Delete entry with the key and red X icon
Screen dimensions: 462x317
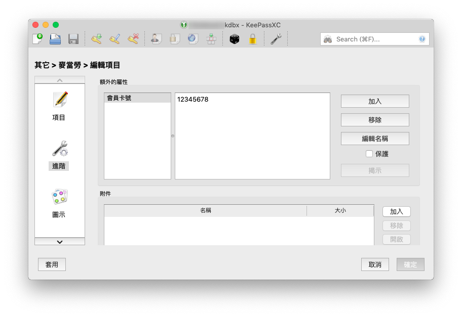[x=133, y=39]
